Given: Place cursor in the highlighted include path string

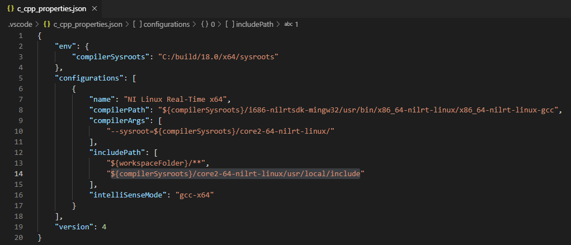Looking at the screenshot, I should point(235,174).
